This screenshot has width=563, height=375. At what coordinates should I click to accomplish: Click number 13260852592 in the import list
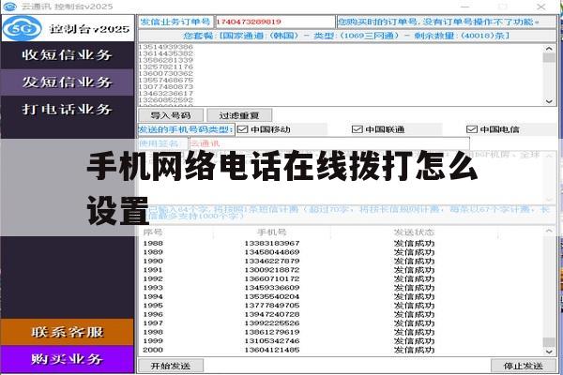tap(166, 99)
